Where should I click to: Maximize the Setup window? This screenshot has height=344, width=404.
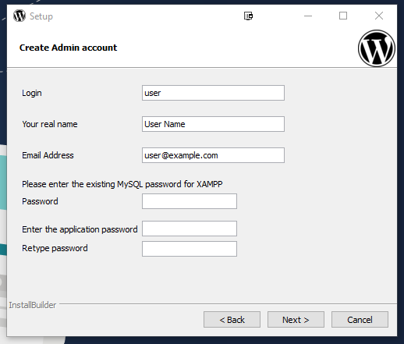point(343,16)
